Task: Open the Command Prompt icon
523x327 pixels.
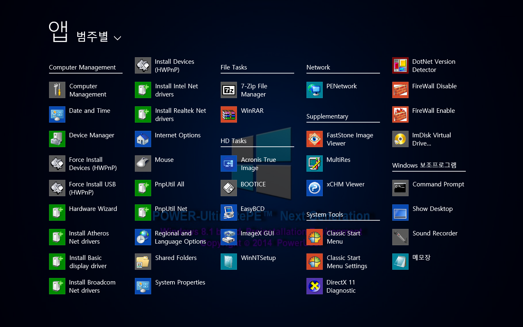Action: point(400,188)
